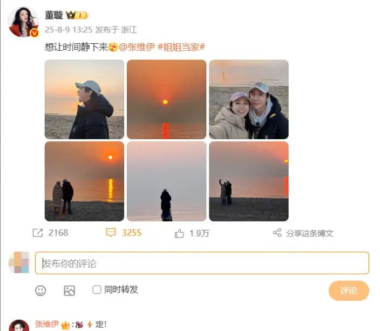Open the #姐姐当家# hashtag topic
The width and height of the screenshot is (380, 331).
point(181,47)
